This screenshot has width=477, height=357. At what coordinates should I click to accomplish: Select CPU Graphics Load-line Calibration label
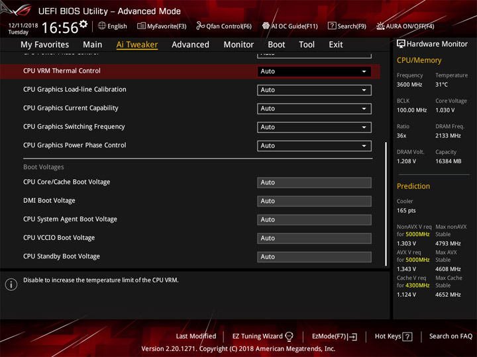[x=74, y=89]
